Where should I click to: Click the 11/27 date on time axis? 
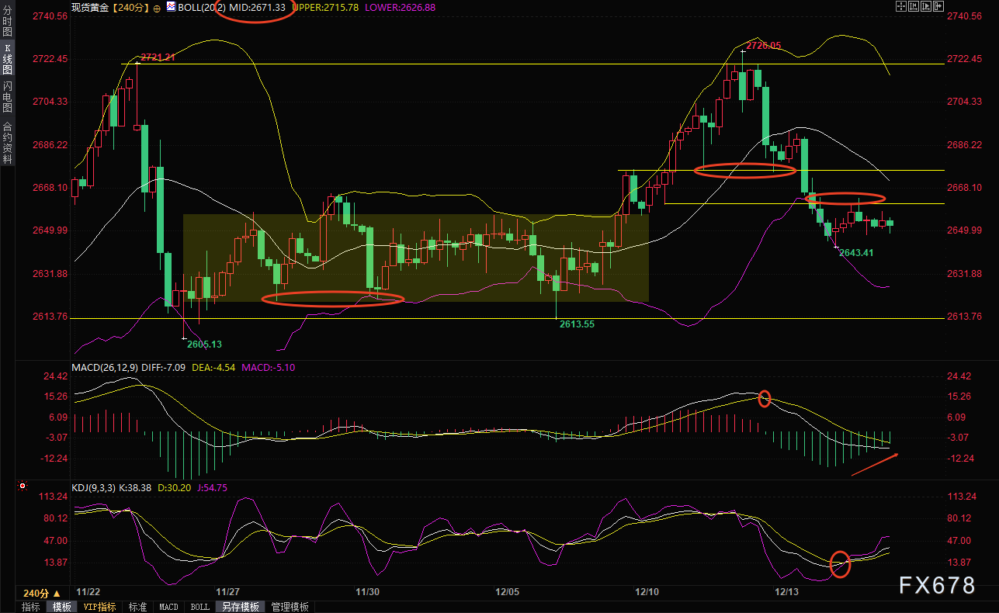(226, 591)
